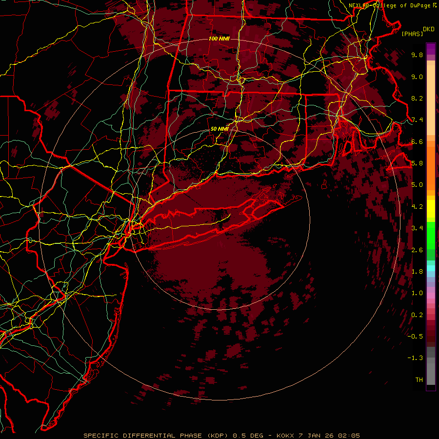Click the "100 NMI" range ring label

tap(219, 39)
